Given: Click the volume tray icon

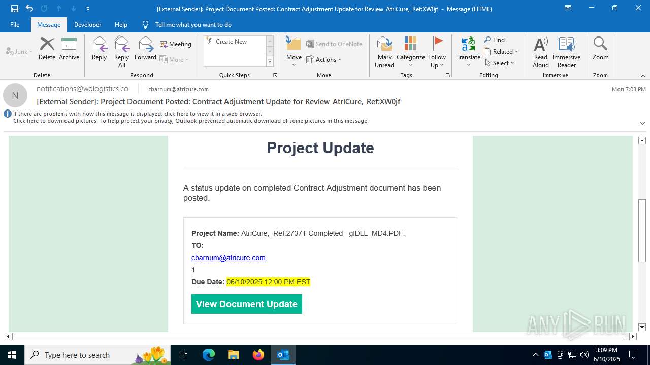Looking at the screenshot, I should (x=584, y=355).
